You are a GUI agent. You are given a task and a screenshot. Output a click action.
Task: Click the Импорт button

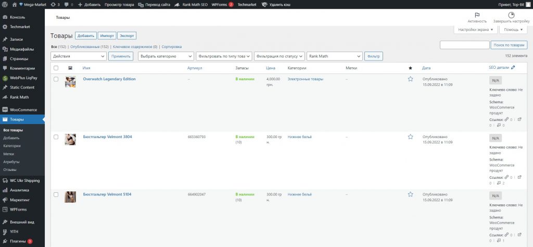point(107,36)
